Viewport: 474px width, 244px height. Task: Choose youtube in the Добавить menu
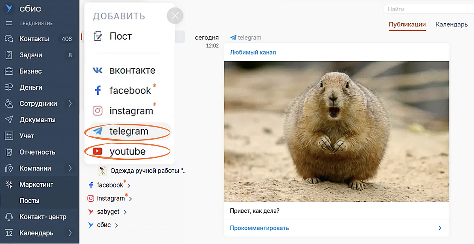pyautogui.click(x=127, y=151)
